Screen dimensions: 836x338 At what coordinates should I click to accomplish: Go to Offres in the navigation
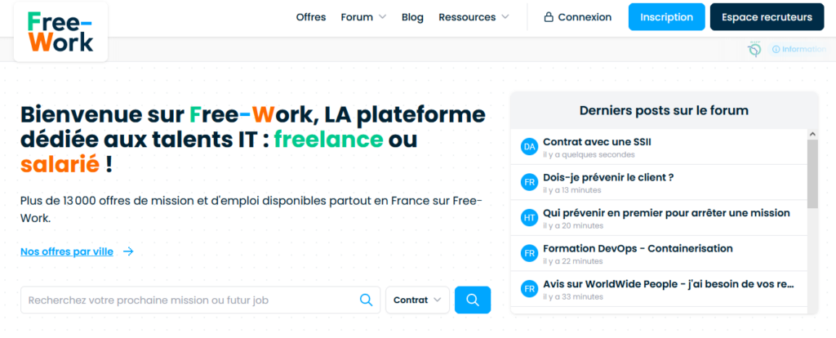(311, 17)
